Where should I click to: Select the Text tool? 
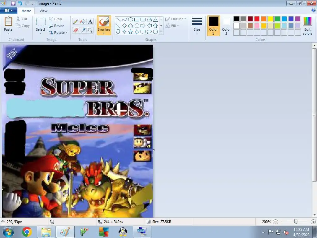pos(90,21)
